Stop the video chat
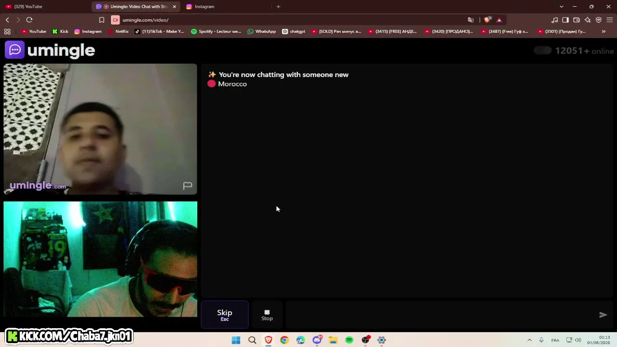 click(267, 315)
